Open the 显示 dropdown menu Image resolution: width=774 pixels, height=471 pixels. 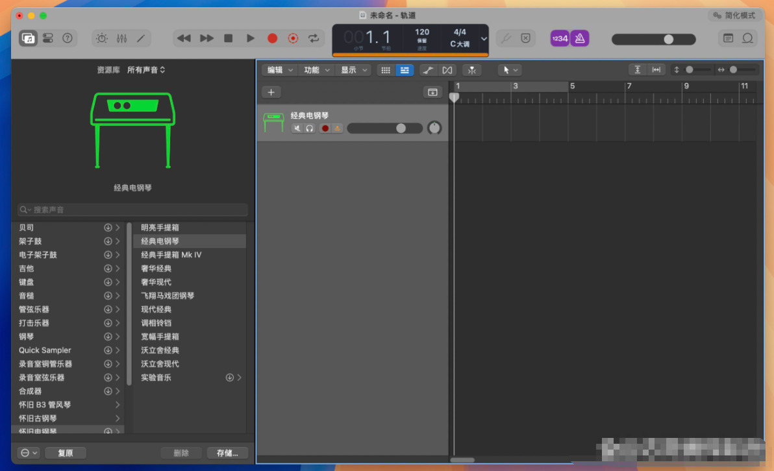coord(354,70)
